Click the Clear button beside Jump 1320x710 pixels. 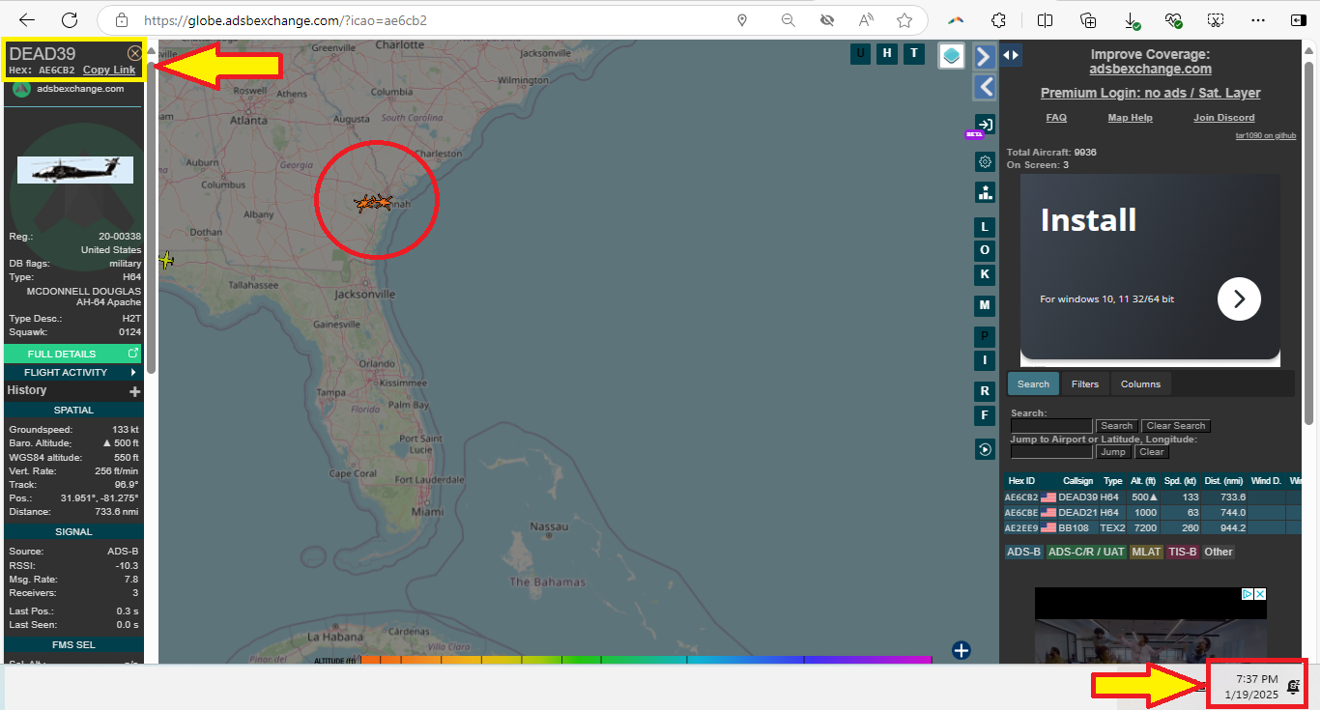point(1151,452)
